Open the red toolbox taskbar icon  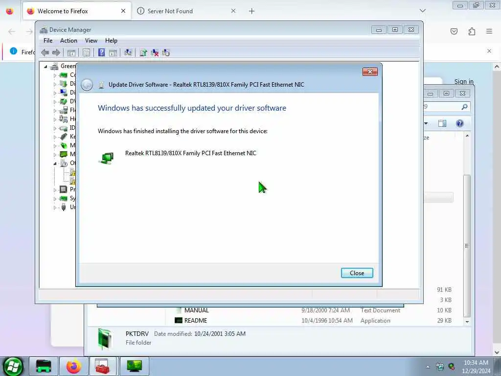click(103, 366)
